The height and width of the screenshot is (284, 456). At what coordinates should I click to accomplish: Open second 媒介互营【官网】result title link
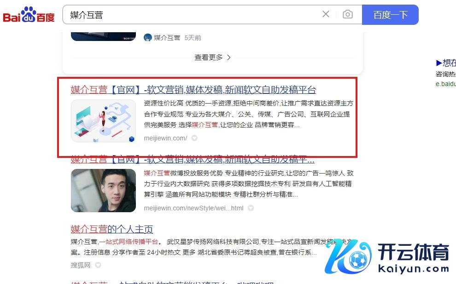pyautogui.click(x=193, y=159)
